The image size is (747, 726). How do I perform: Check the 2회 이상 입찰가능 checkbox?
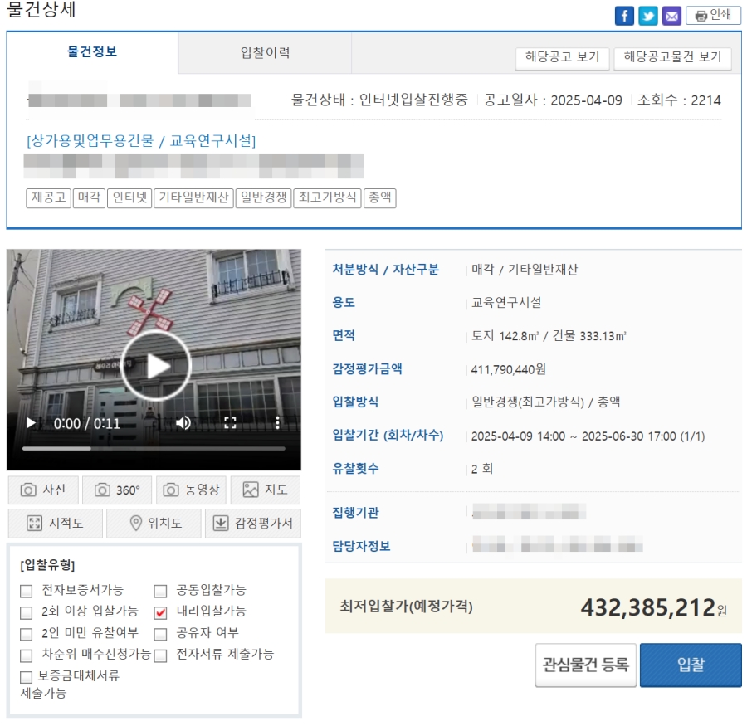coord(27,612)
